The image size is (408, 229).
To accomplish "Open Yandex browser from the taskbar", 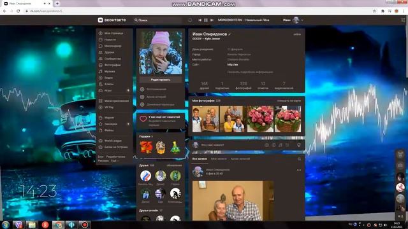I will pos(45,225).
